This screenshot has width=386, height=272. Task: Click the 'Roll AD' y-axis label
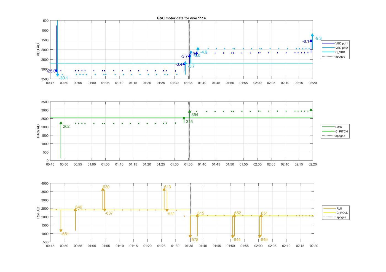point(38,212)
